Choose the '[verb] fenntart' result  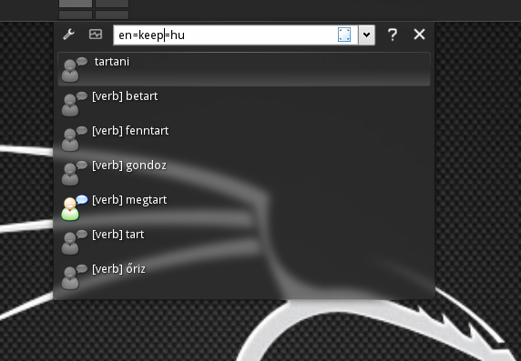244,138
